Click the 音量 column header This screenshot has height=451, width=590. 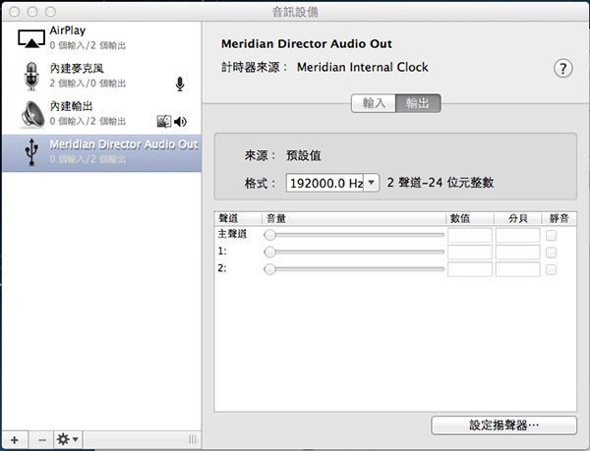tap(354, 219)
